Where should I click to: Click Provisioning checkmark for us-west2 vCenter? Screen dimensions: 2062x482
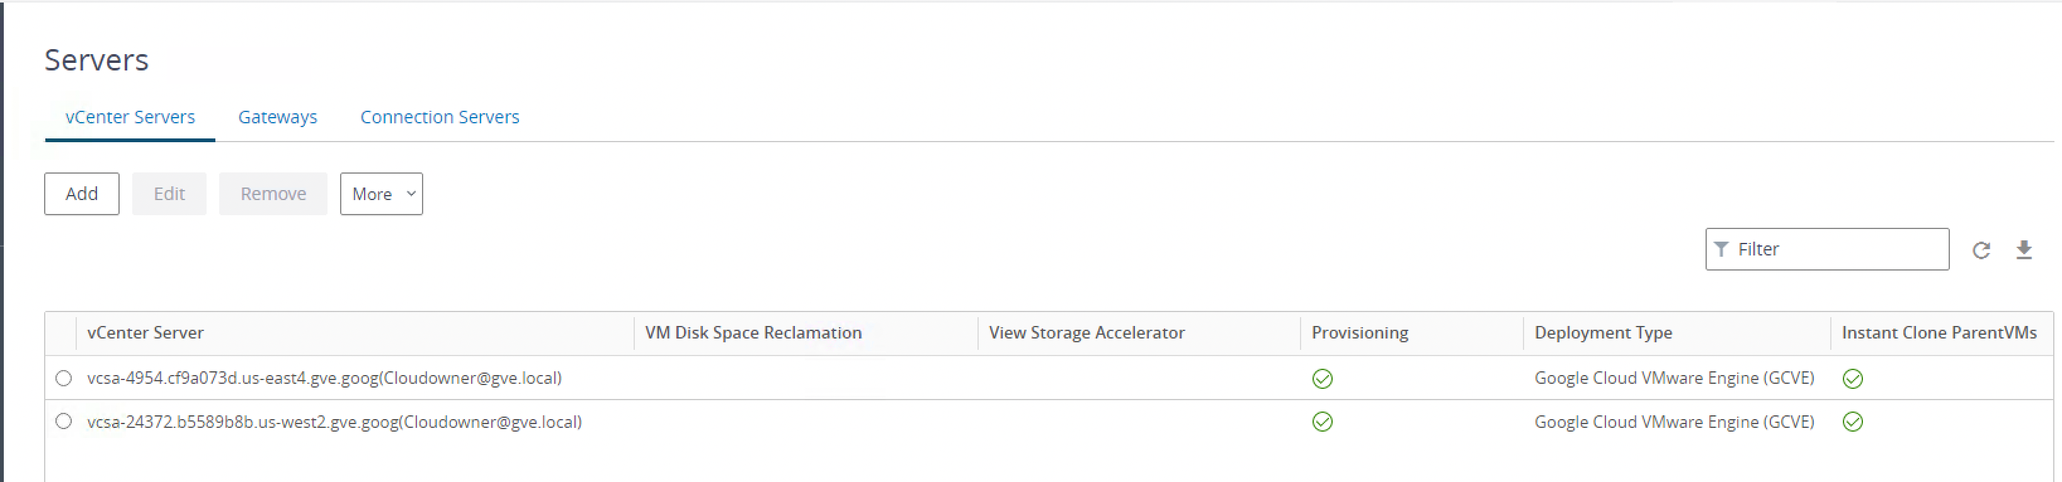tap(1323, 422)
